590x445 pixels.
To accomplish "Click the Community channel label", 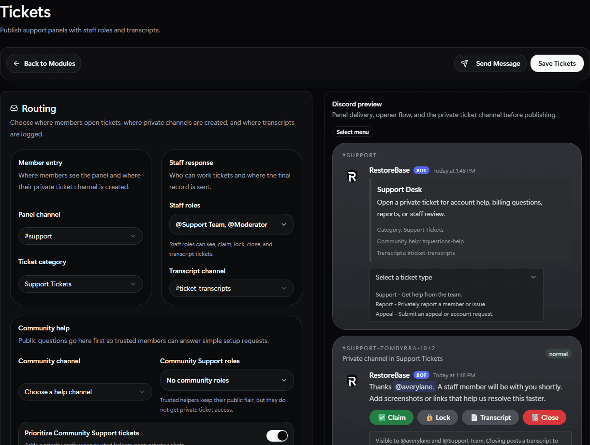I will [x=49, y=361].
